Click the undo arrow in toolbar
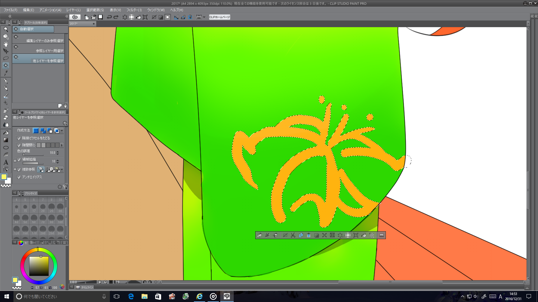Viewport: 538px width, 302px height. pyautogui.click(x=109, y=17)
